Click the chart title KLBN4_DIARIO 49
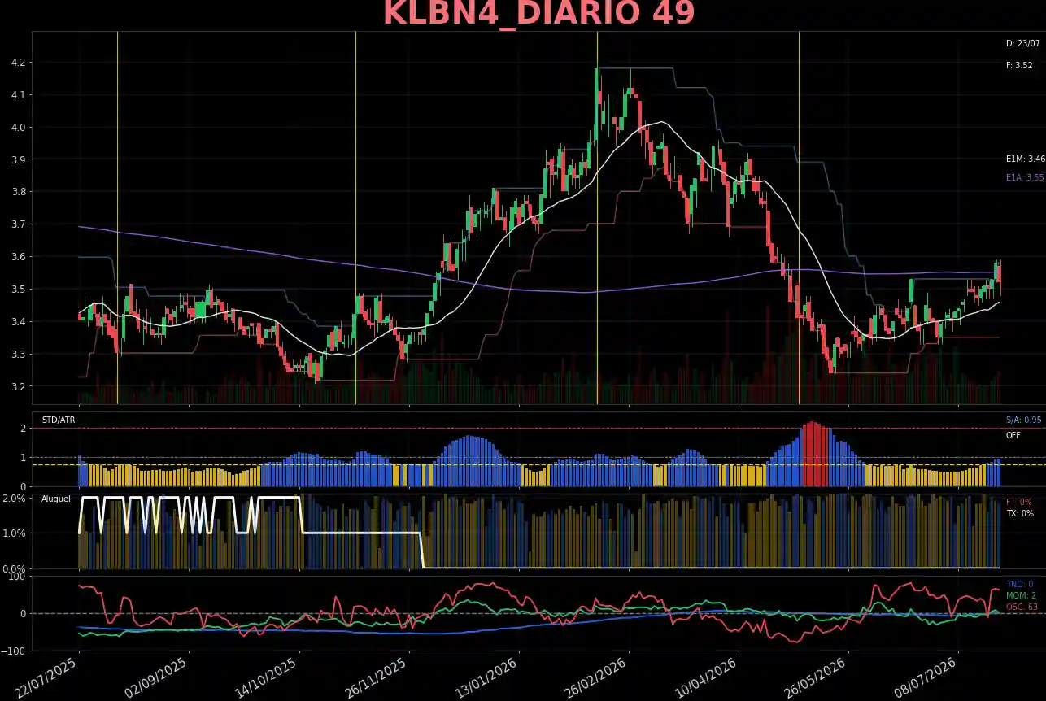Screen dimensions: 1046x701 538,14
